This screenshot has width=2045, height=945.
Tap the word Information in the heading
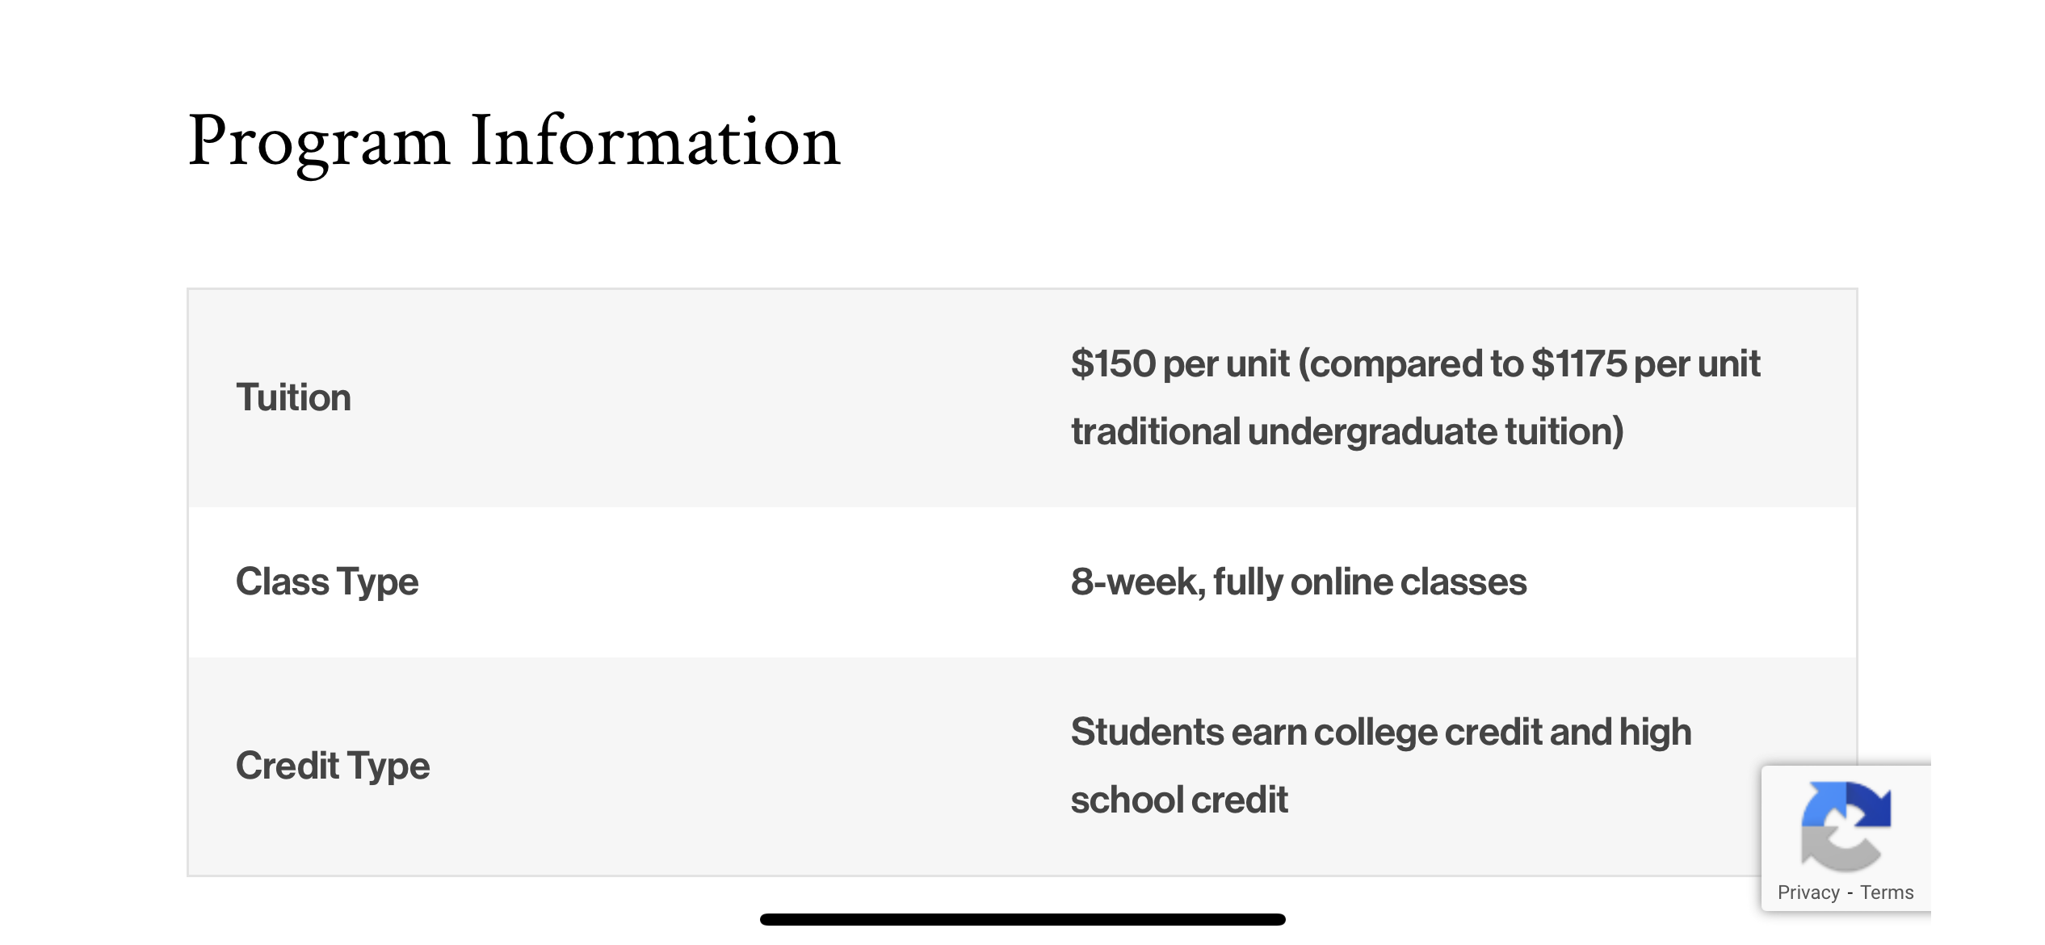(x=656, y=141)
